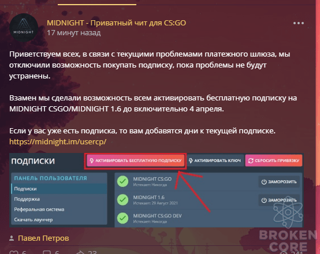Click green checkmark next to MIDNIGHT 1.6
The image size is (320, 254).
(x=122, y=200)
